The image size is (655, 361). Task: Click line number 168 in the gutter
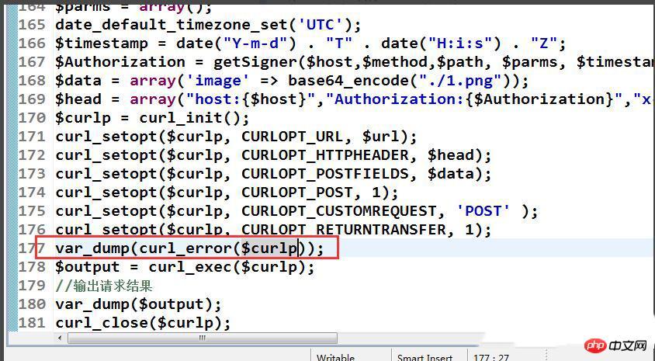(32, 80)
